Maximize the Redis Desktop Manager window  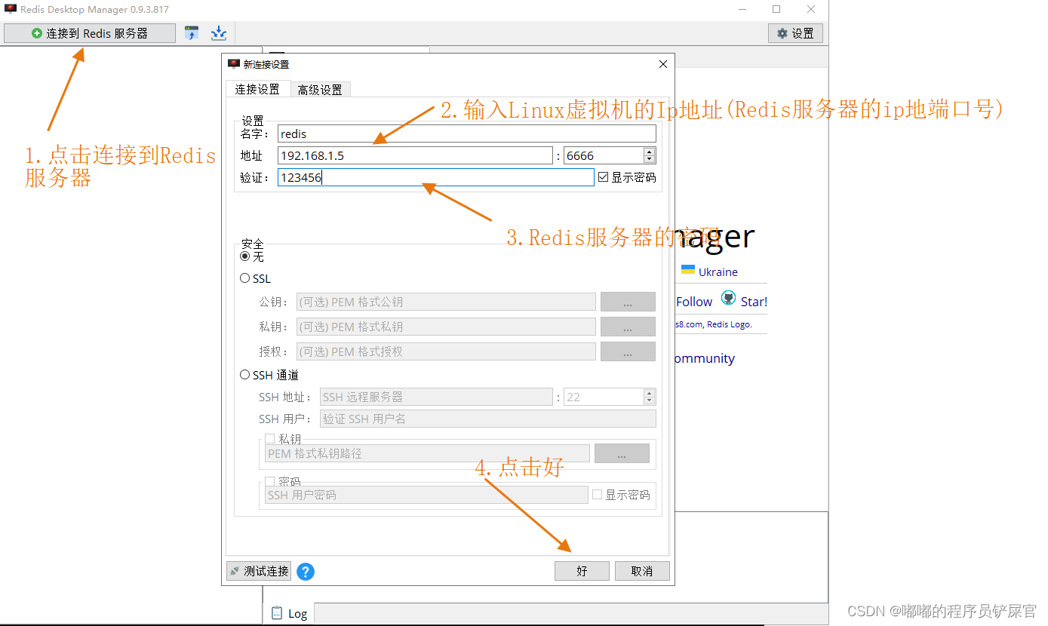[776, 9]
